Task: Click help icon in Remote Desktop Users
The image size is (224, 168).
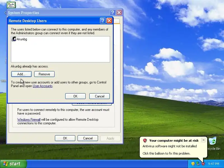Action: (x=103, y=21)
